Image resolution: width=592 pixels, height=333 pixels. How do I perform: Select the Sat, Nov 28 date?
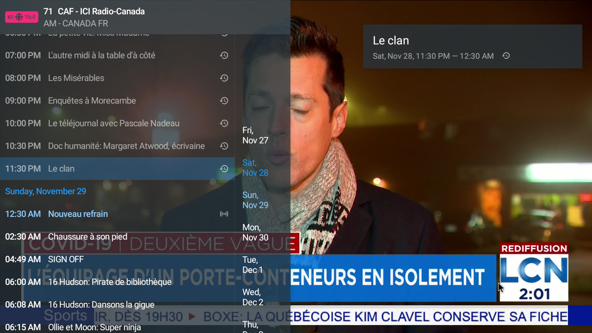point(255,168)
